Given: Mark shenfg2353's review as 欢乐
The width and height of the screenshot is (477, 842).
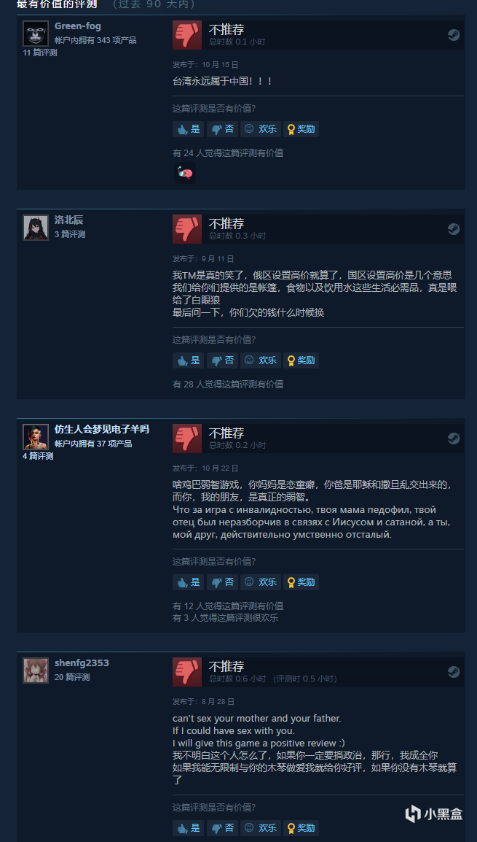Looking at the screenshot, I should 261,827.
